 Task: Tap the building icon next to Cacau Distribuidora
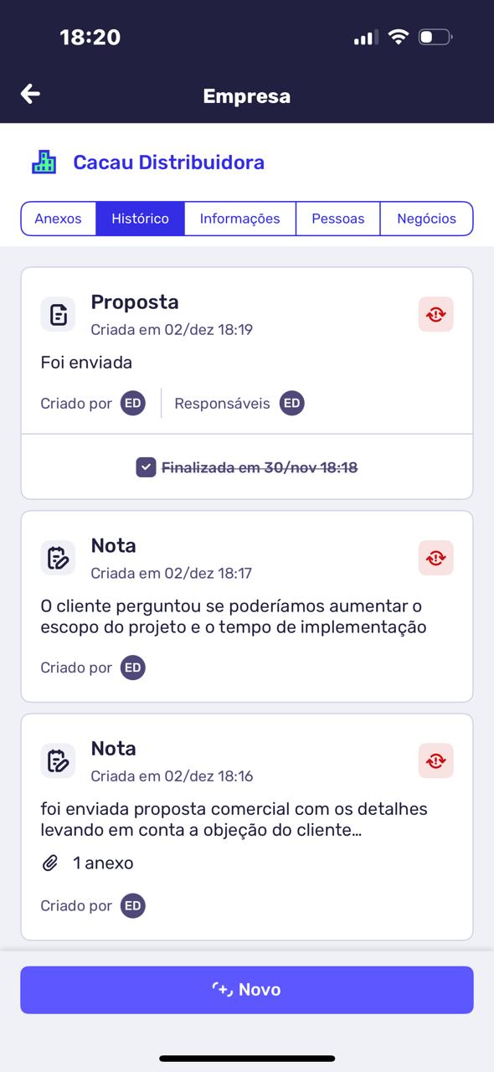pos(44,161)
